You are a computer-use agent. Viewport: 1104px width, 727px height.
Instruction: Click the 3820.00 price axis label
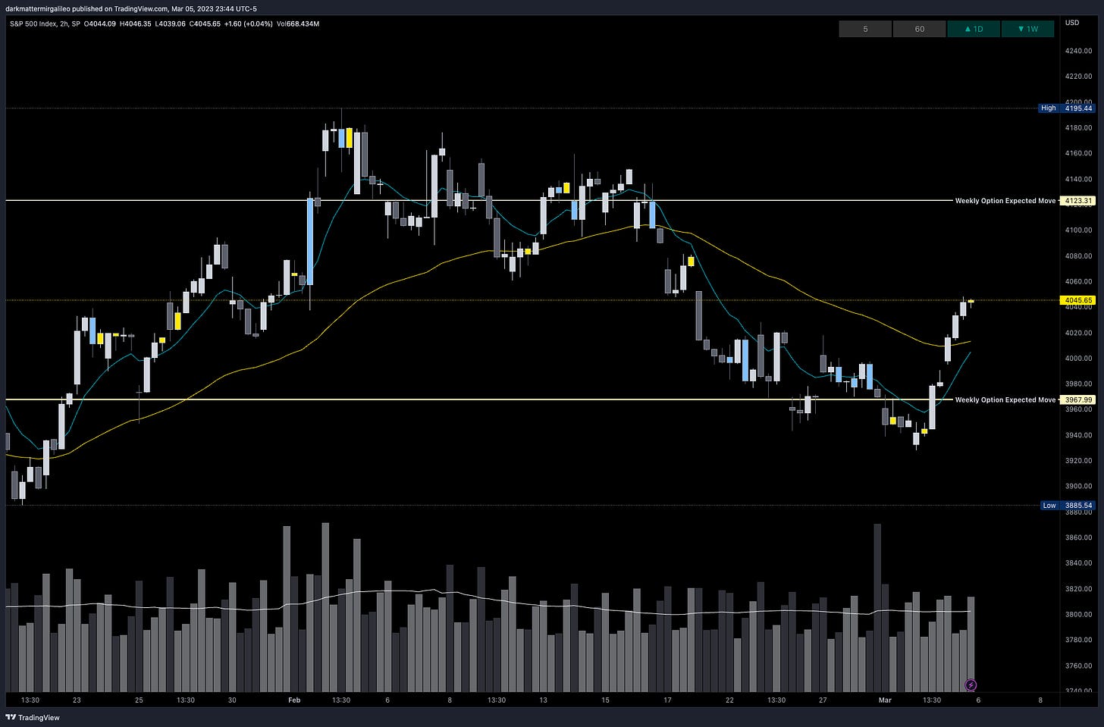(1078, 589)
